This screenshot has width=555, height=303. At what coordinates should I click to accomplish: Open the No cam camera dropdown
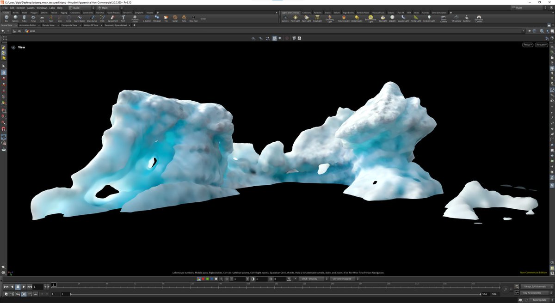click(541, 45)
